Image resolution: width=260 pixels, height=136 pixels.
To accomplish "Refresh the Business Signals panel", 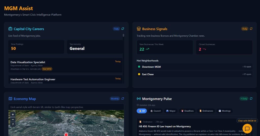I will (251, 29).
